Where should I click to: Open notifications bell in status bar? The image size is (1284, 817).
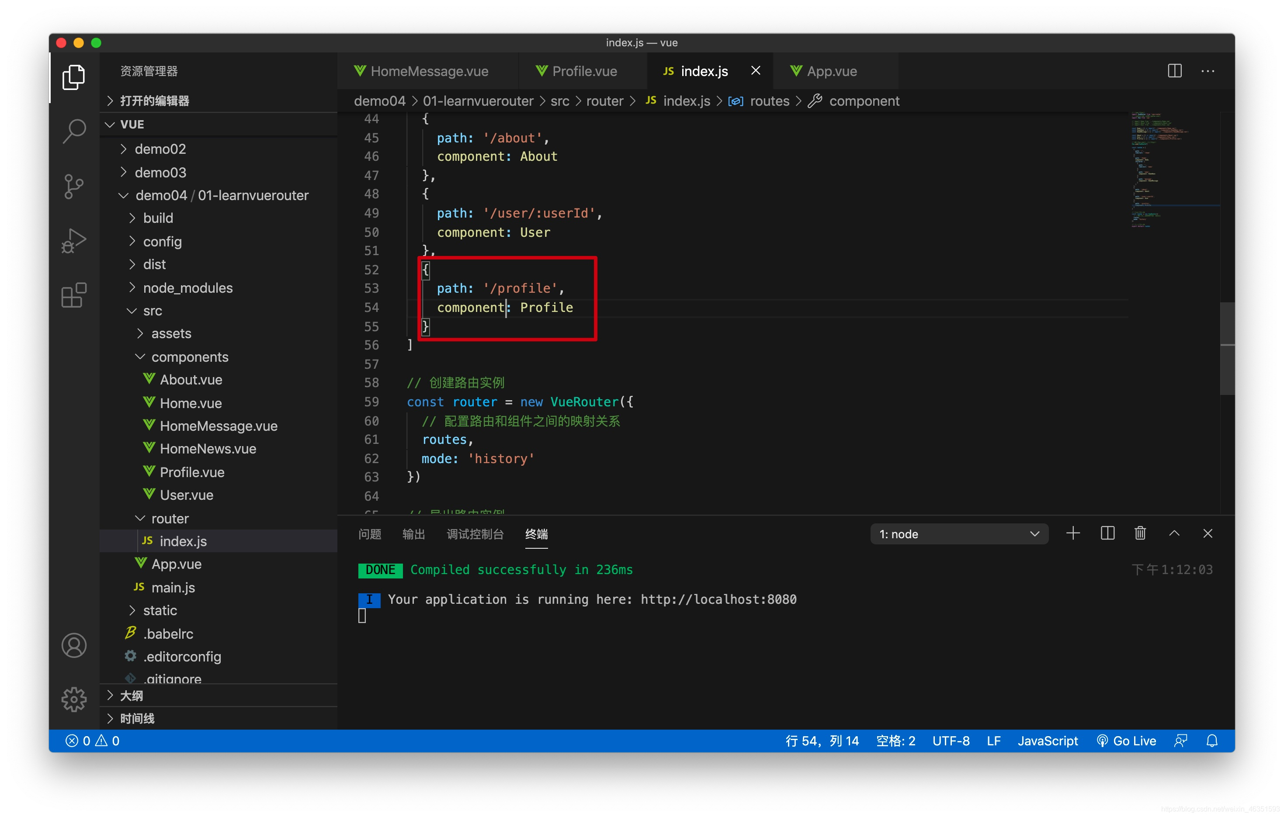1212,741
